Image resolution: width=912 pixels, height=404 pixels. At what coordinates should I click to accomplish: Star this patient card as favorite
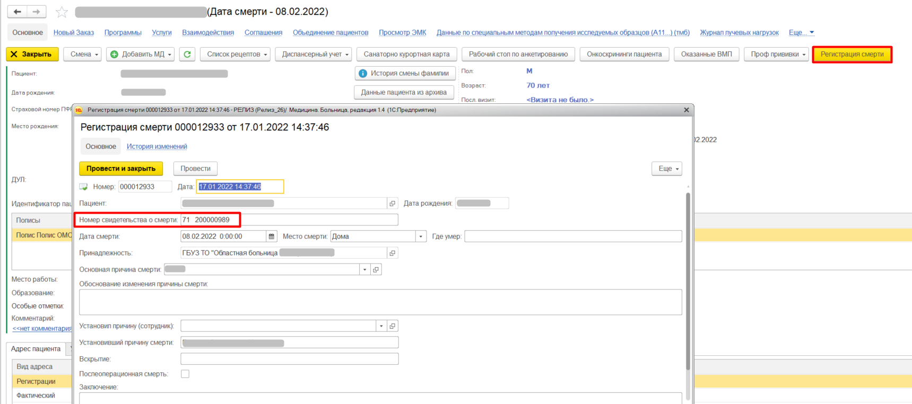pos(62,12)
